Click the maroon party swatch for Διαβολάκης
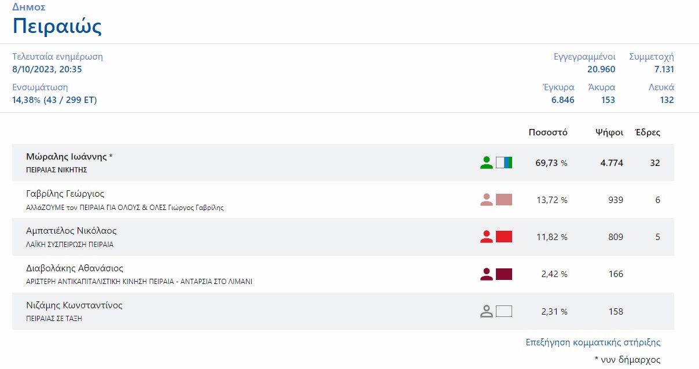 click(504, 274)
